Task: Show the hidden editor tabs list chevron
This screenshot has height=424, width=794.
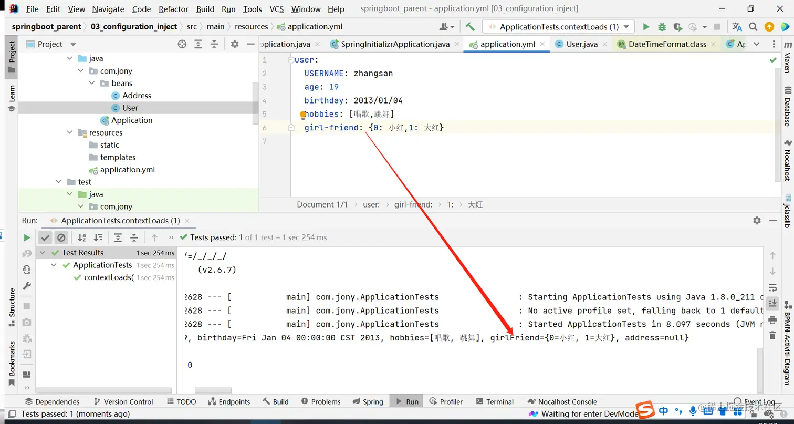Action: coord(756,44)
